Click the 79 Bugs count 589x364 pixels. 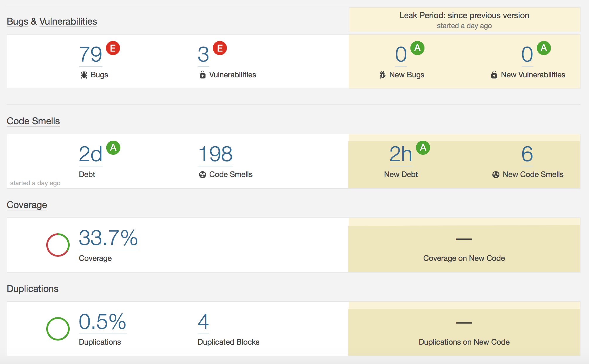[90, 54]
